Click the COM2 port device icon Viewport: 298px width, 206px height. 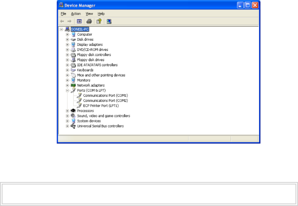pos(79,101)
